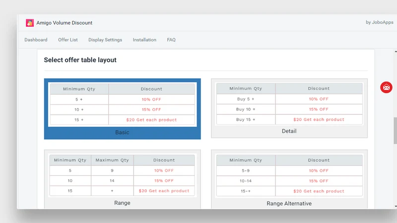The width and height of the screenshot is (397, 223).
Task: Switch to the Offer List tab
Action: coord(68,40)
